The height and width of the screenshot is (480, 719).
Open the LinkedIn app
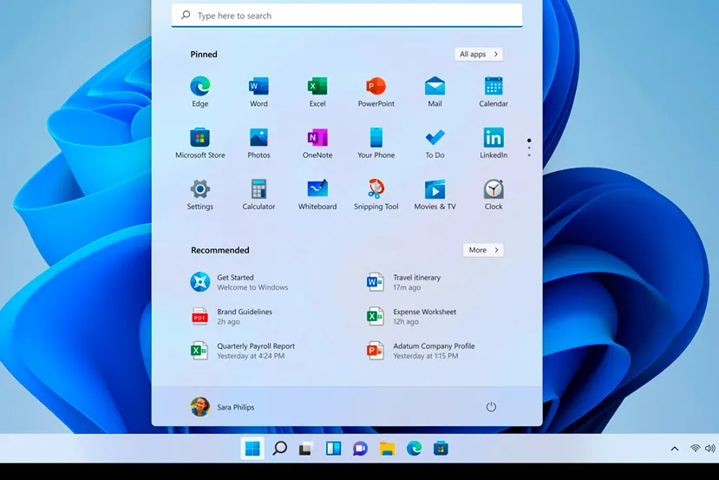pos(493,143)
